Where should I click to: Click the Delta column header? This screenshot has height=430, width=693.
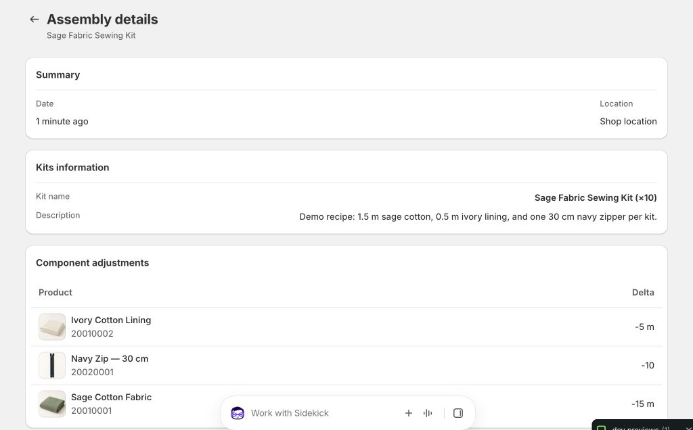click(643, 292)
